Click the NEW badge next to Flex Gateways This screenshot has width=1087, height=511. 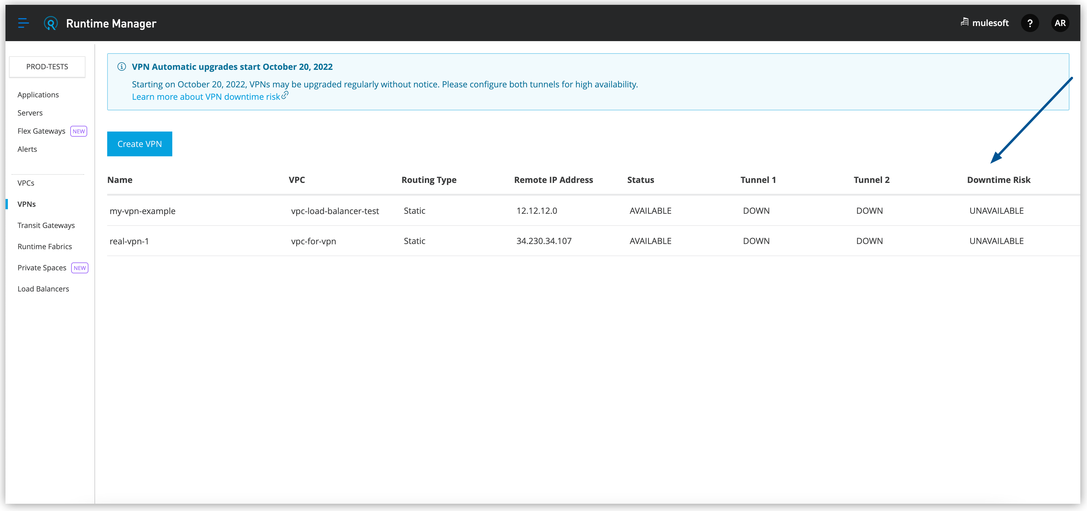click(78, 131)
